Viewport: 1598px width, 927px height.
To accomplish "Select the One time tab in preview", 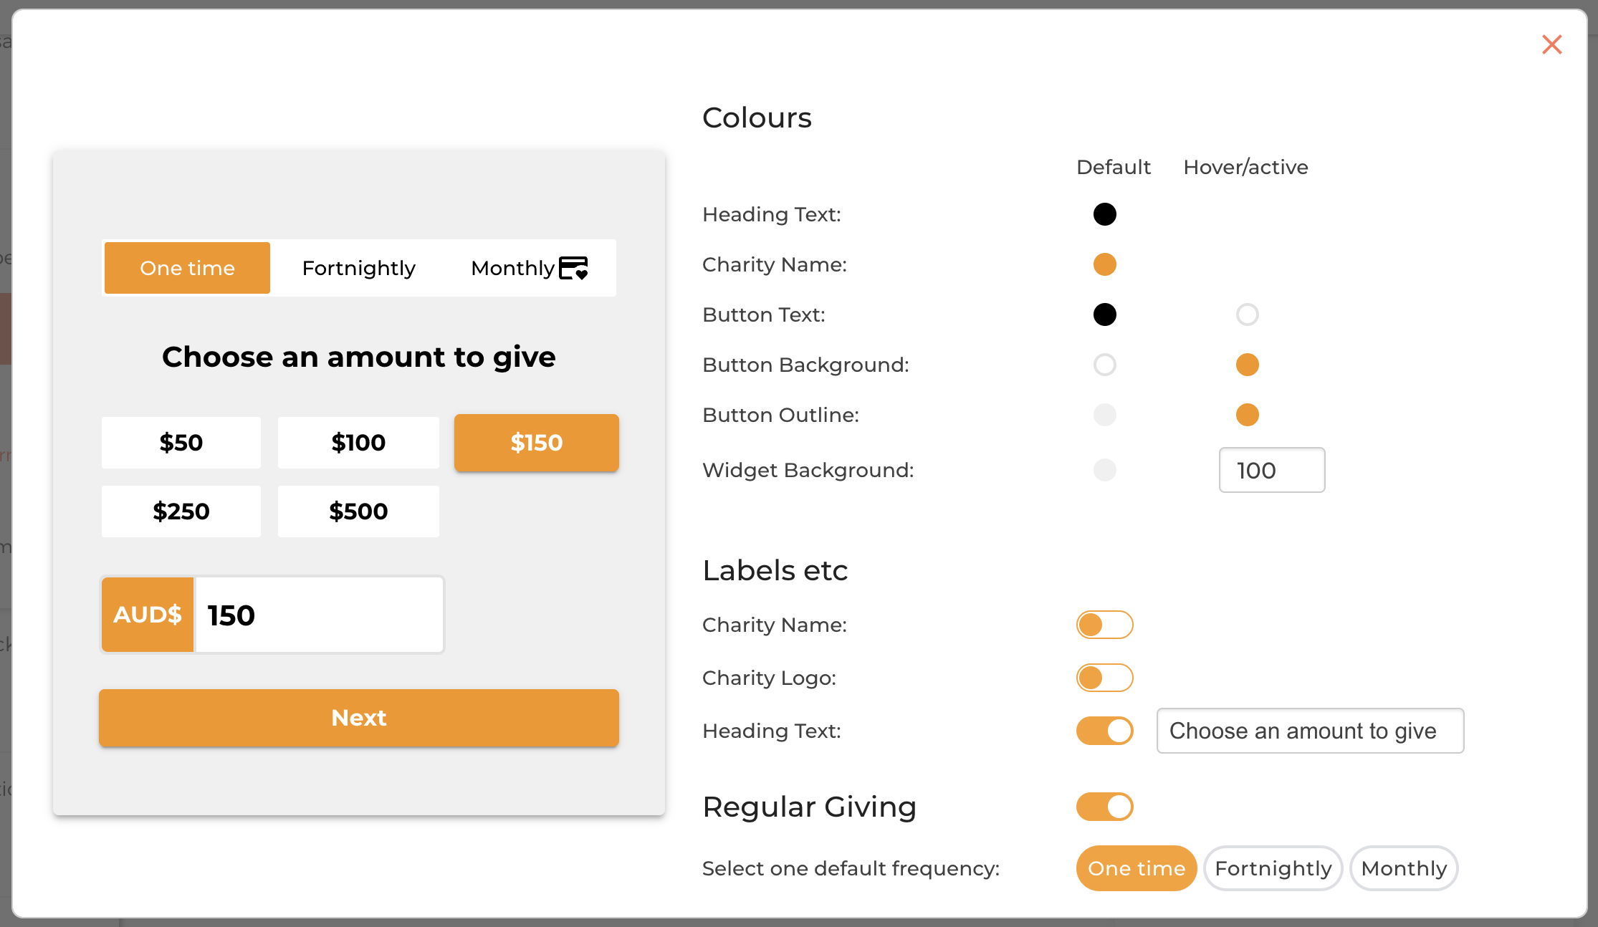I will (187, 268).
